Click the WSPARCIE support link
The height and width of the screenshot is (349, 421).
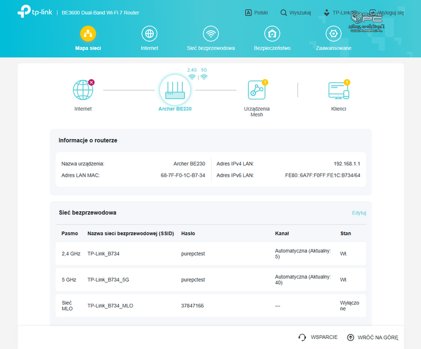(318, 337)
